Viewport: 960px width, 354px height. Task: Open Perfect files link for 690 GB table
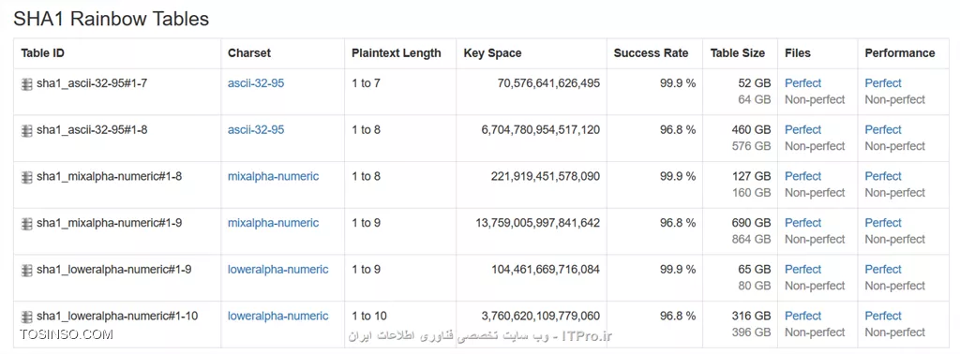802,223
